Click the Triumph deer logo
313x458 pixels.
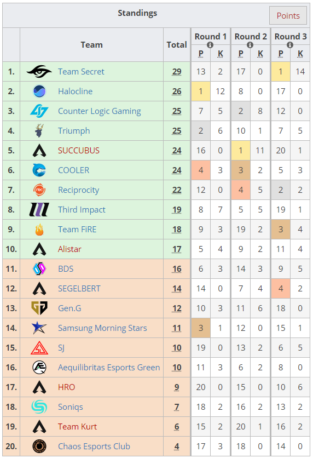[39, 130]
